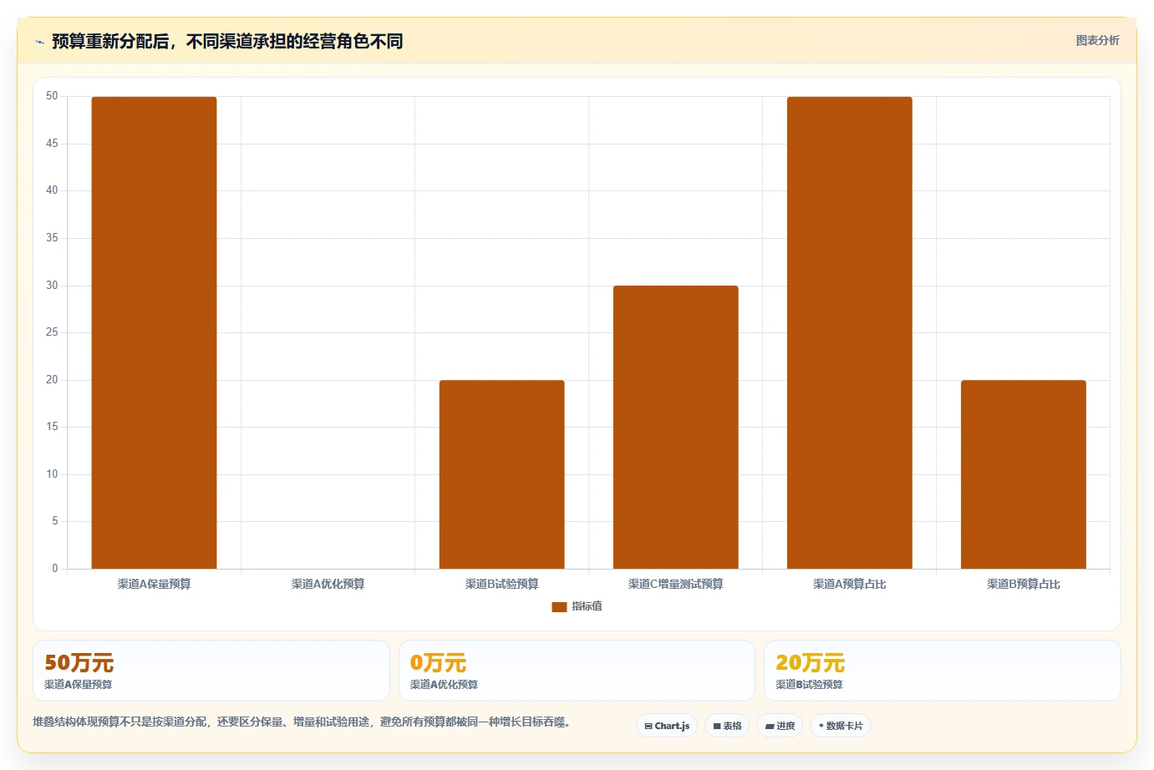Select the 数据卡片 tag chip
This screenshot has height=770, width=1154.
pos(841,726)
